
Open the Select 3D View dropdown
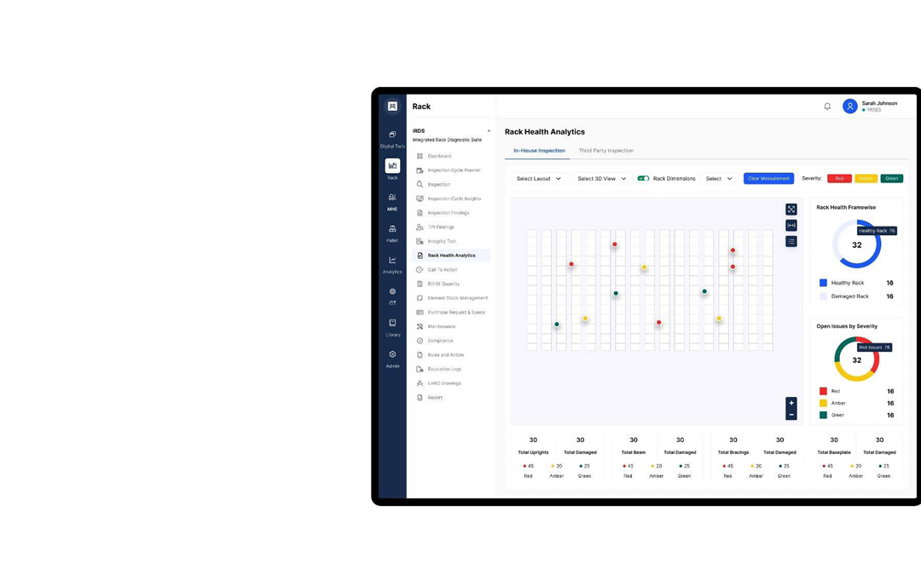click(x=601, y=179)
